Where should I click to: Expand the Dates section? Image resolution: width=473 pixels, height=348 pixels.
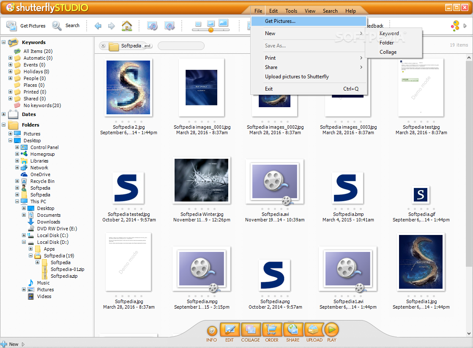pyautogui.click(x=4, y=114)
